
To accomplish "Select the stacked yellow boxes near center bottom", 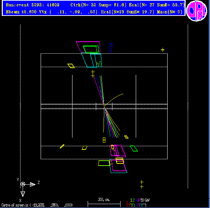I will click(x=104, y=140).
